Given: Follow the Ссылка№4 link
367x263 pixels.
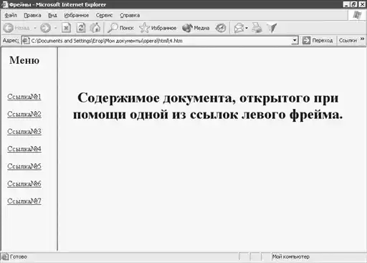Looking at the screenshot, I should (x=24, y=149).
